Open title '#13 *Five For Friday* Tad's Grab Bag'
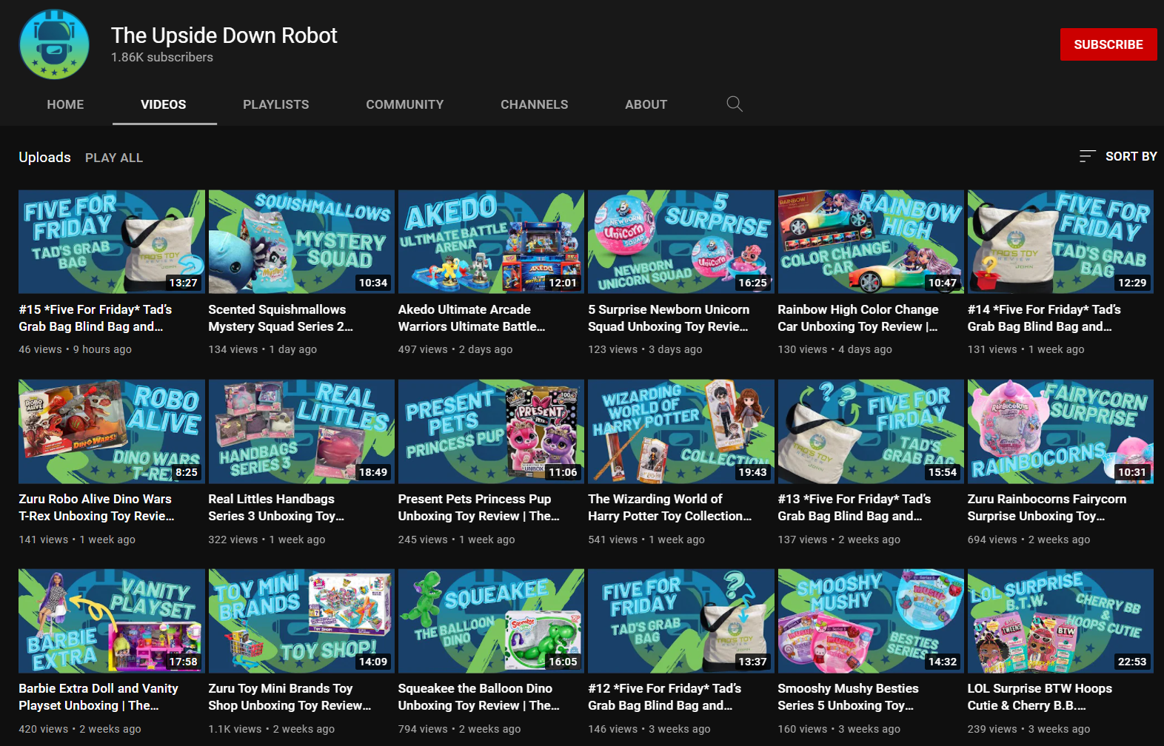 [854, 507]
